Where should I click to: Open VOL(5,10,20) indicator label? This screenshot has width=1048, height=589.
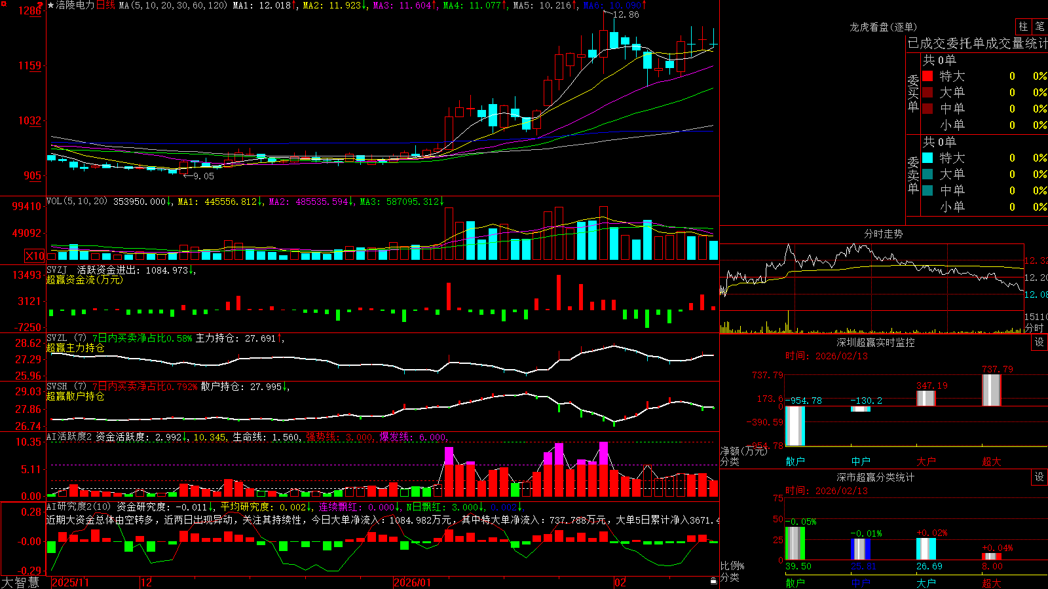77,202
